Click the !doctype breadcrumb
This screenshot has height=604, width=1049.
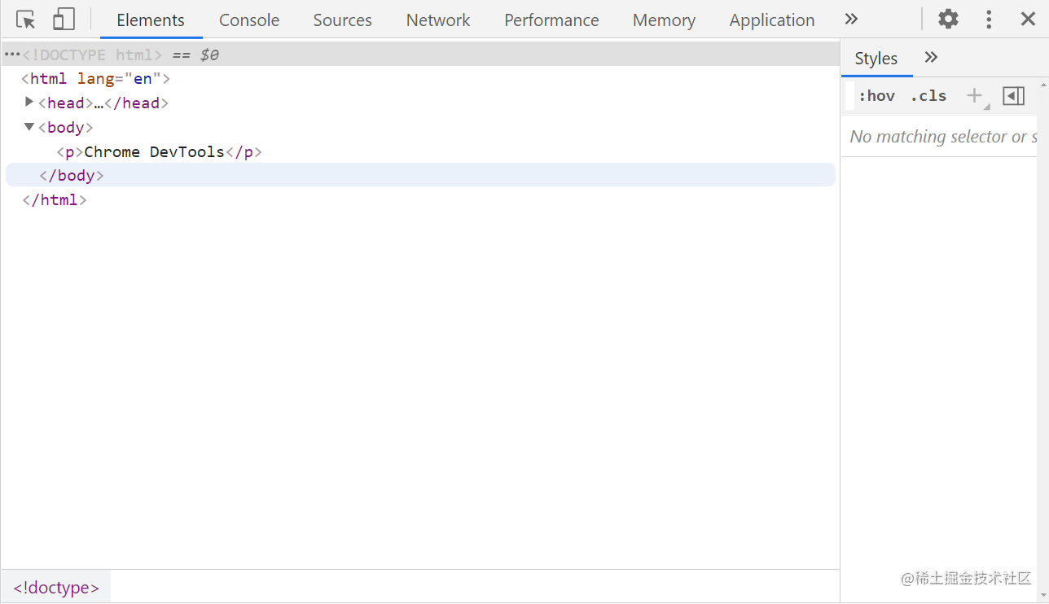point(56,588)
